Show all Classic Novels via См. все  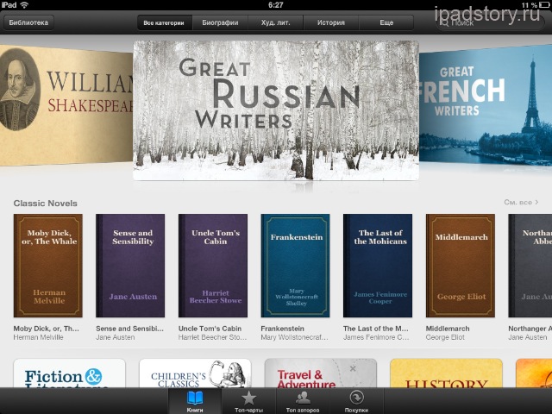point(521,203)
